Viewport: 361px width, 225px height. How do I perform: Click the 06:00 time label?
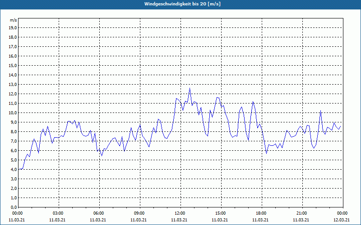99,213
